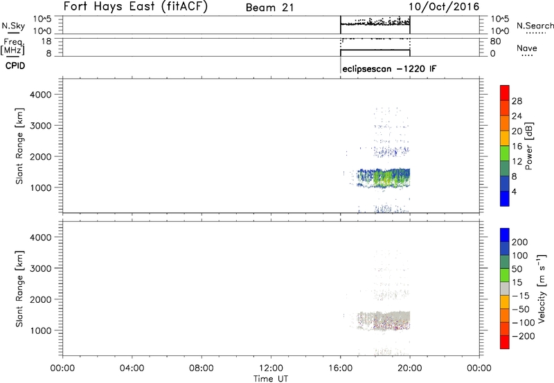This screenshot has height=383, width=554.
Task: Click the red bottom velocity colorbar segment
Action: tap(505, 342)
